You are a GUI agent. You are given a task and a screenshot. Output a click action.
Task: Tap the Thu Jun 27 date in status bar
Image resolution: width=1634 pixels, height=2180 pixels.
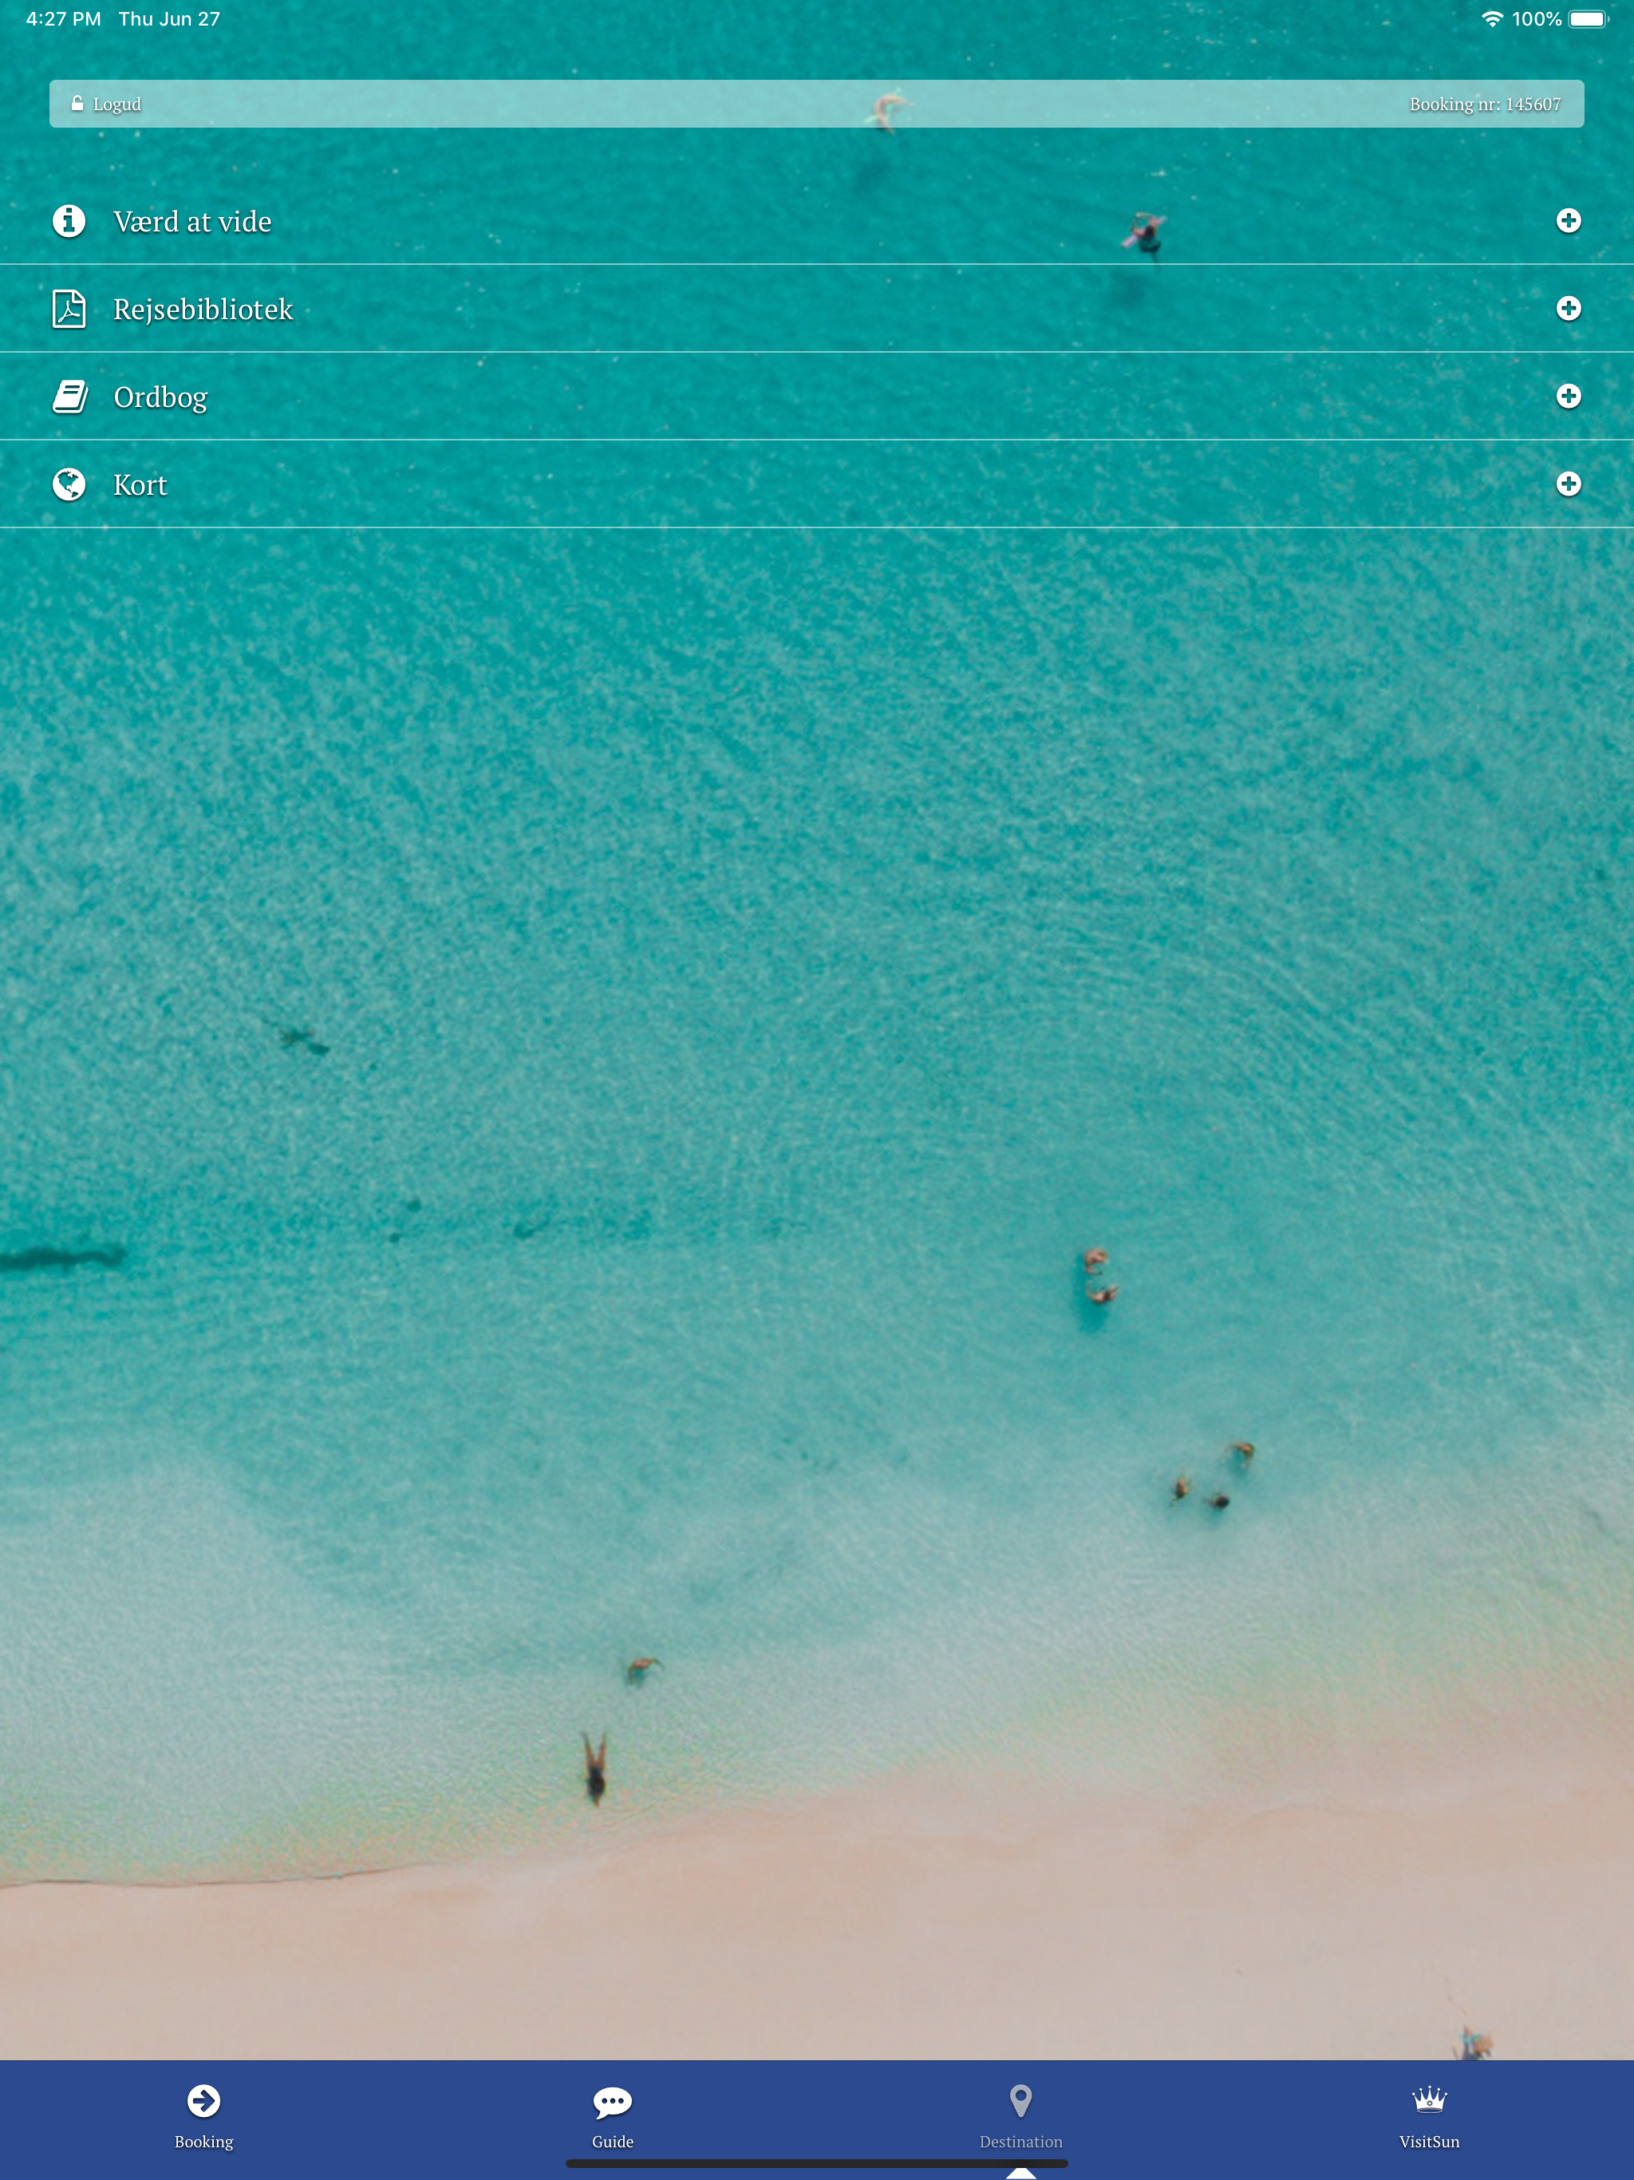click(169, 18)
